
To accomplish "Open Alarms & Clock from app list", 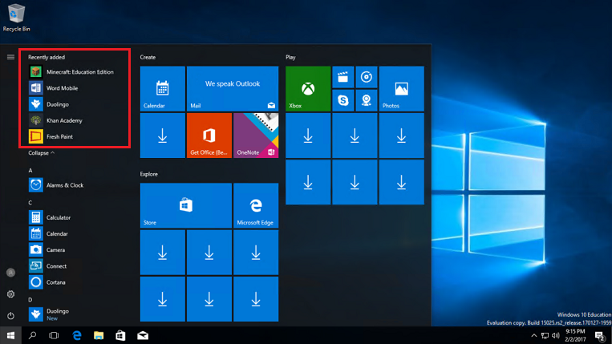I will pyautogui.click(x=64, y=185).
